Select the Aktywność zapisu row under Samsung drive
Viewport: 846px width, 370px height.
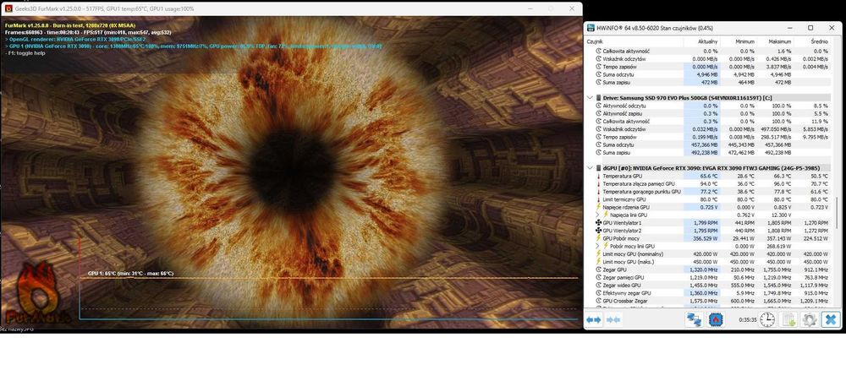coord(708,114)
